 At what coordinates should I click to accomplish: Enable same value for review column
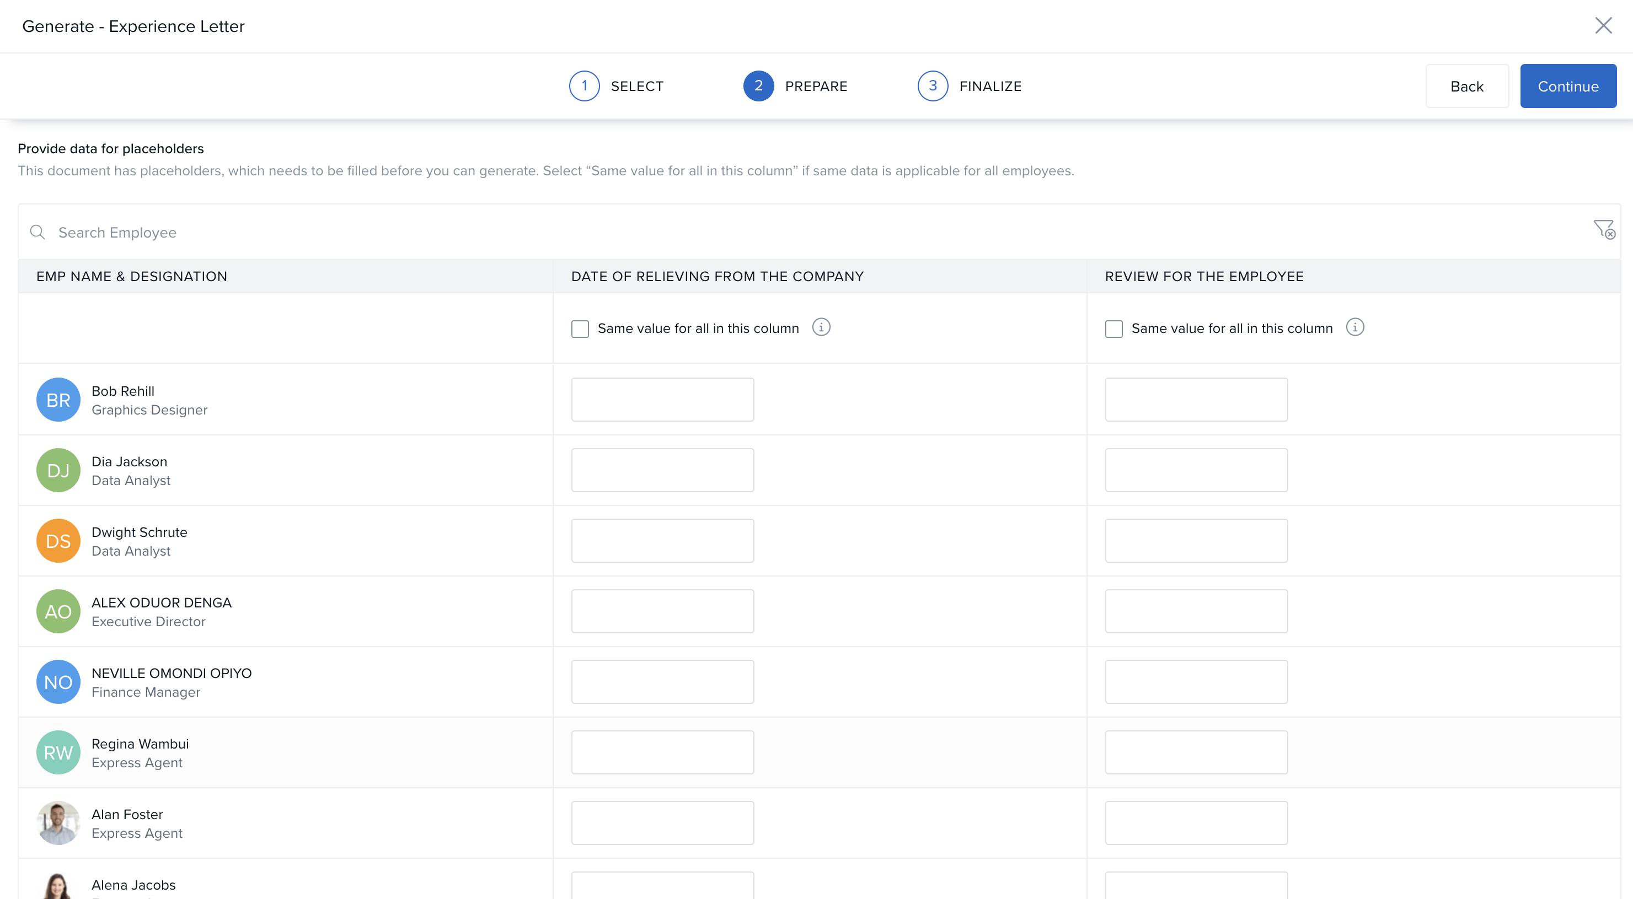tap(1114, 329)
